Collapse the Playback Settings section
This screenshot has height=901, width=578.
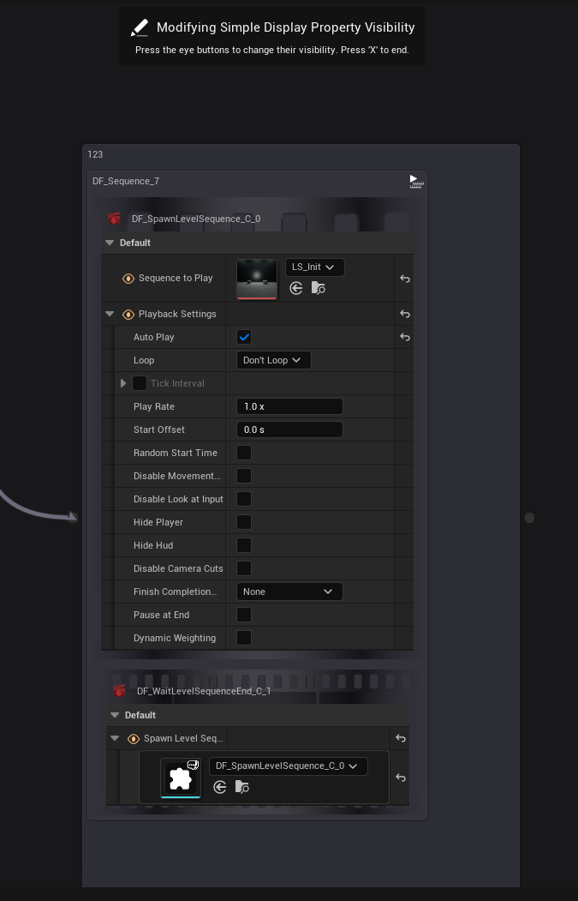(110, 315)
